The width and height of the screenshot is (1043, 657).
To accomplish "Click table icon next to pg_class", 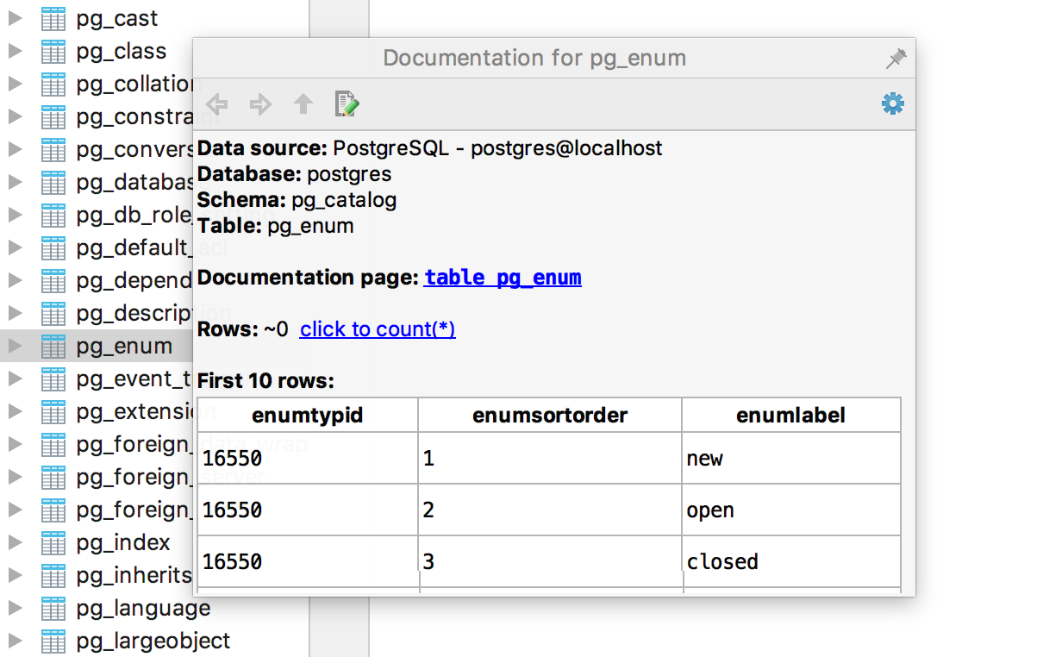I will [x=53, y=51].
